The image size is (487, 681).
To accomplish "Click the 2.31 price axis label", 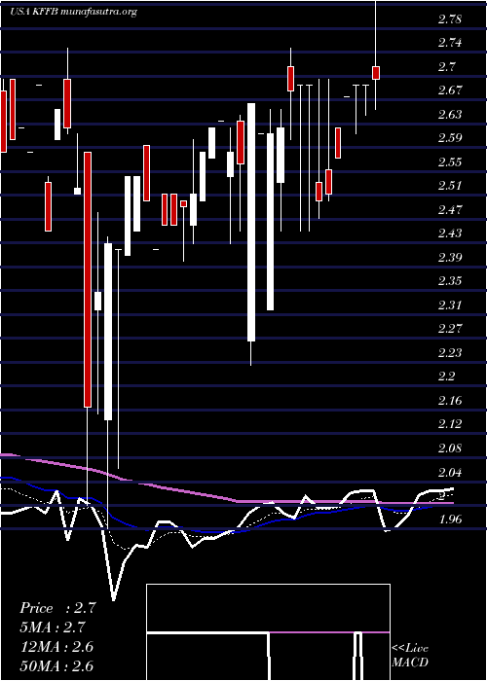I will [x=450, y=305].
